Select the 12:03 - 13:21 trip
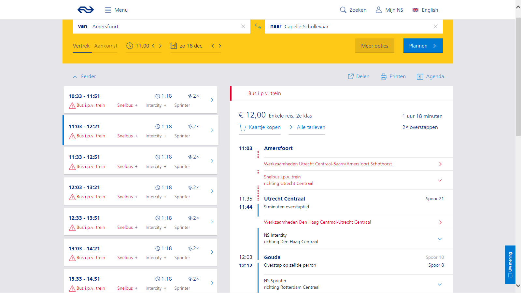The image size is (521, 293). 140,191
